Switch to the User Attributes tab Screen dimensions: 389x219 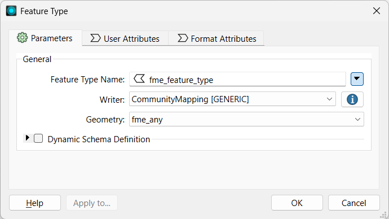tap(125, 38)
